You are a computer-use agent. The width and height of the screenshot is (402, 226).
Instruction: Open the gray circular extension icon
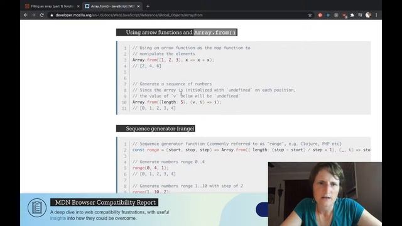(x=336, y=15)
